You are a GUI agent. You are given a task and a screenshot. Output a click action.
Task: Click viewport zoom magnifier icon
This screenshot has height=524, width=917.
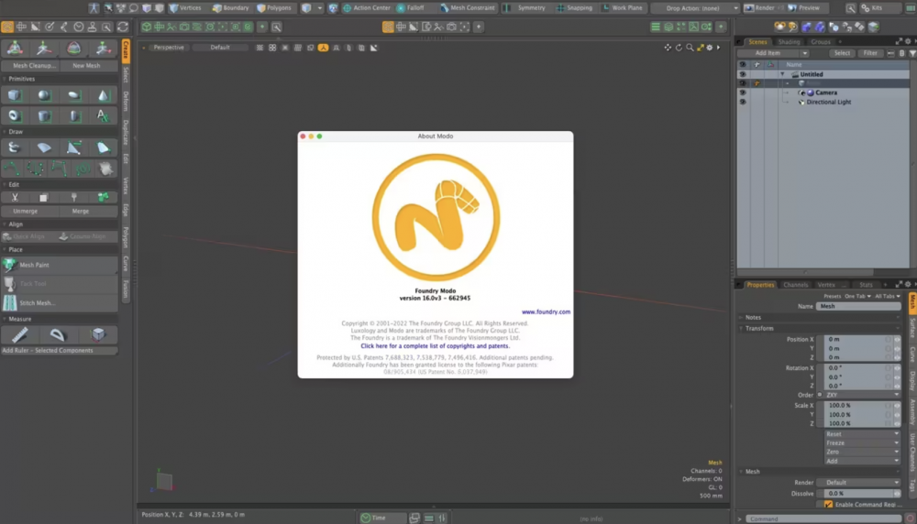[690, 48]
